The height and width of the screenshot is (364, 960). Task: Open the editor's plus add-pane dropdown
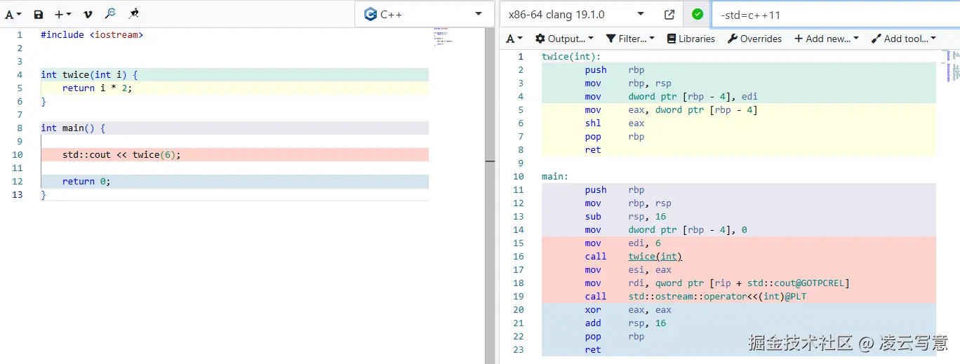(x=63, y=14)
